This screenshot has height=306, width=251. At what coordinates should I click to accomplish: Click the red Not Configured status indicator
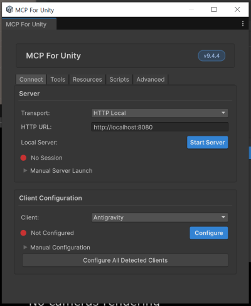tap(23, 233)
